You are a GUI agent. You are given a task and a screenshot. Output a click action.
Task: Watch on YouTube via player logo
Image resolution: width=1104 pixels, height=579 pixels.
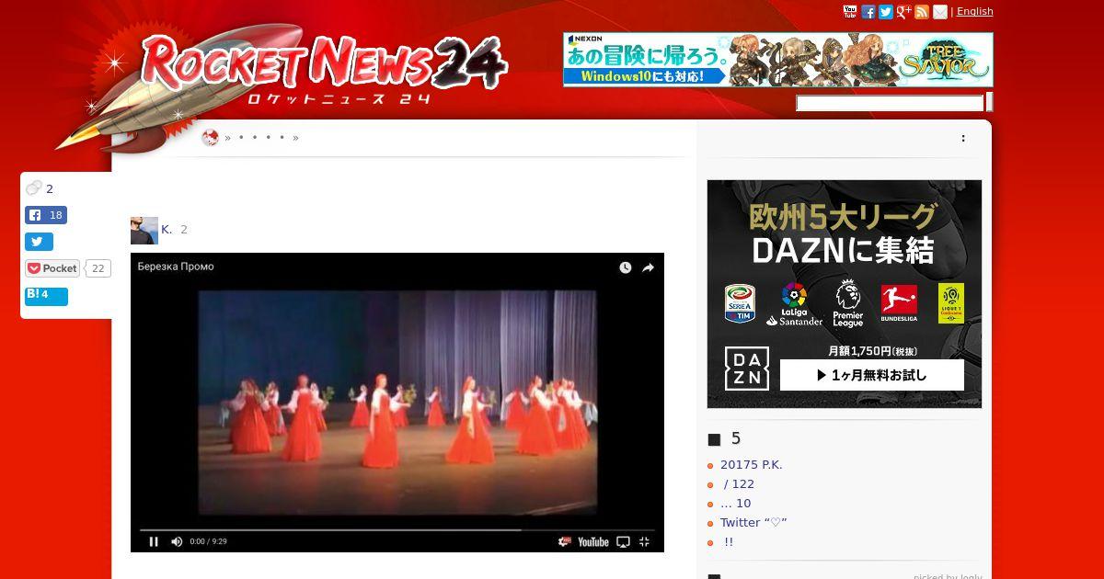[593, 541]
